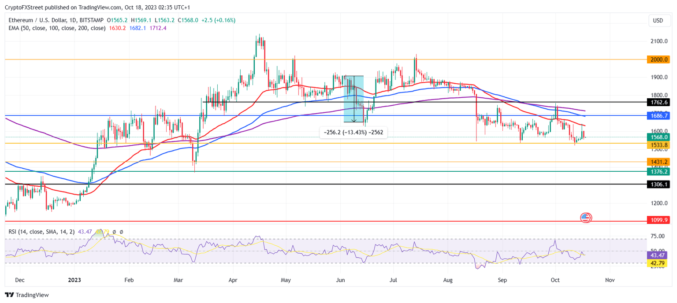The width and height of the screenshot is (677, 303).
Task: Open the USD currency selector
Action: click(659, 20)
